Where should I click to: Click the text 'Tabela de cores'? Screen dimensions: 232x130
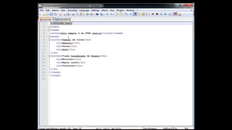(73, 40)
